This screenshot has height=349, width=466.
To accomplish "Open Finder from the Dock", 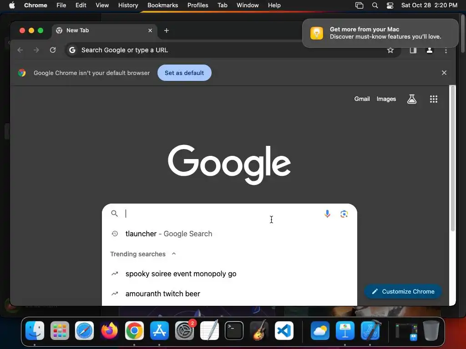I will pyautogui.click(x=35, y=330).
